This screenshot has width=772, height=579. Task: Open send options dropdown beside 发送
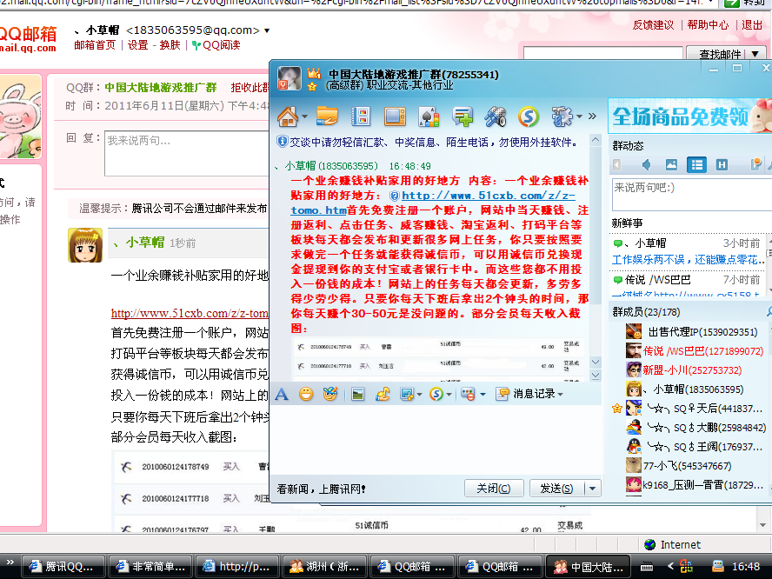pos(593,489)
